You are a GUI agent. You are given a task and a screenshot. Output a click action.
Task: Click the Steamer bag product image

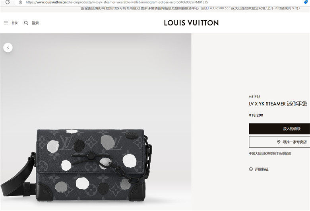click(77, 166)
